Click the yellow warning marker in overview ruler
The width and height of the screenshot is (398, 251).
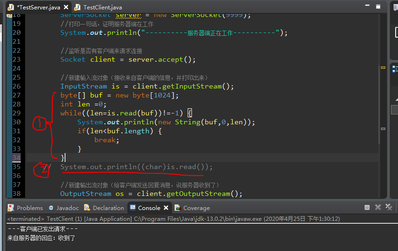tap(383, 67)
